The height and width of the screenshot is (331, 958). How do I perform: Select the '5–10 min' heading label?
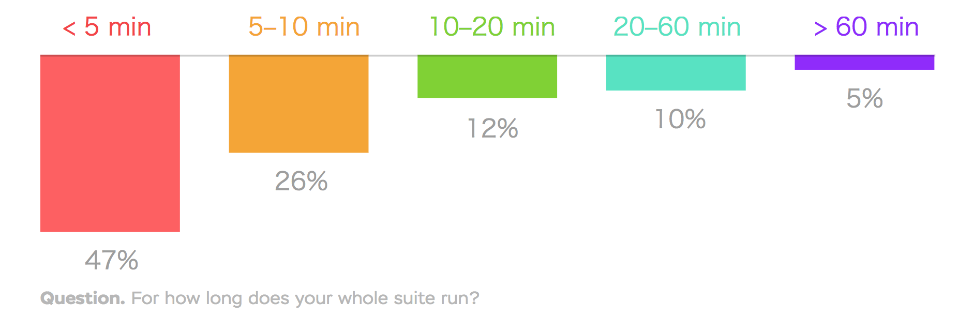coord(304,27)
